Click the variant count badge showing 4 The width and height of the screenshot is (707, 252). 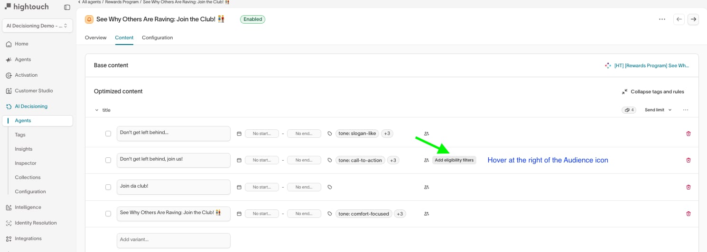pos(629,110)
